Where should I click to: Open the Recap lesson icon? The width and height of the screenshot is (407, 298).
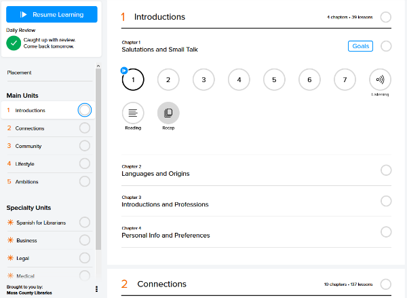(168, 113)
